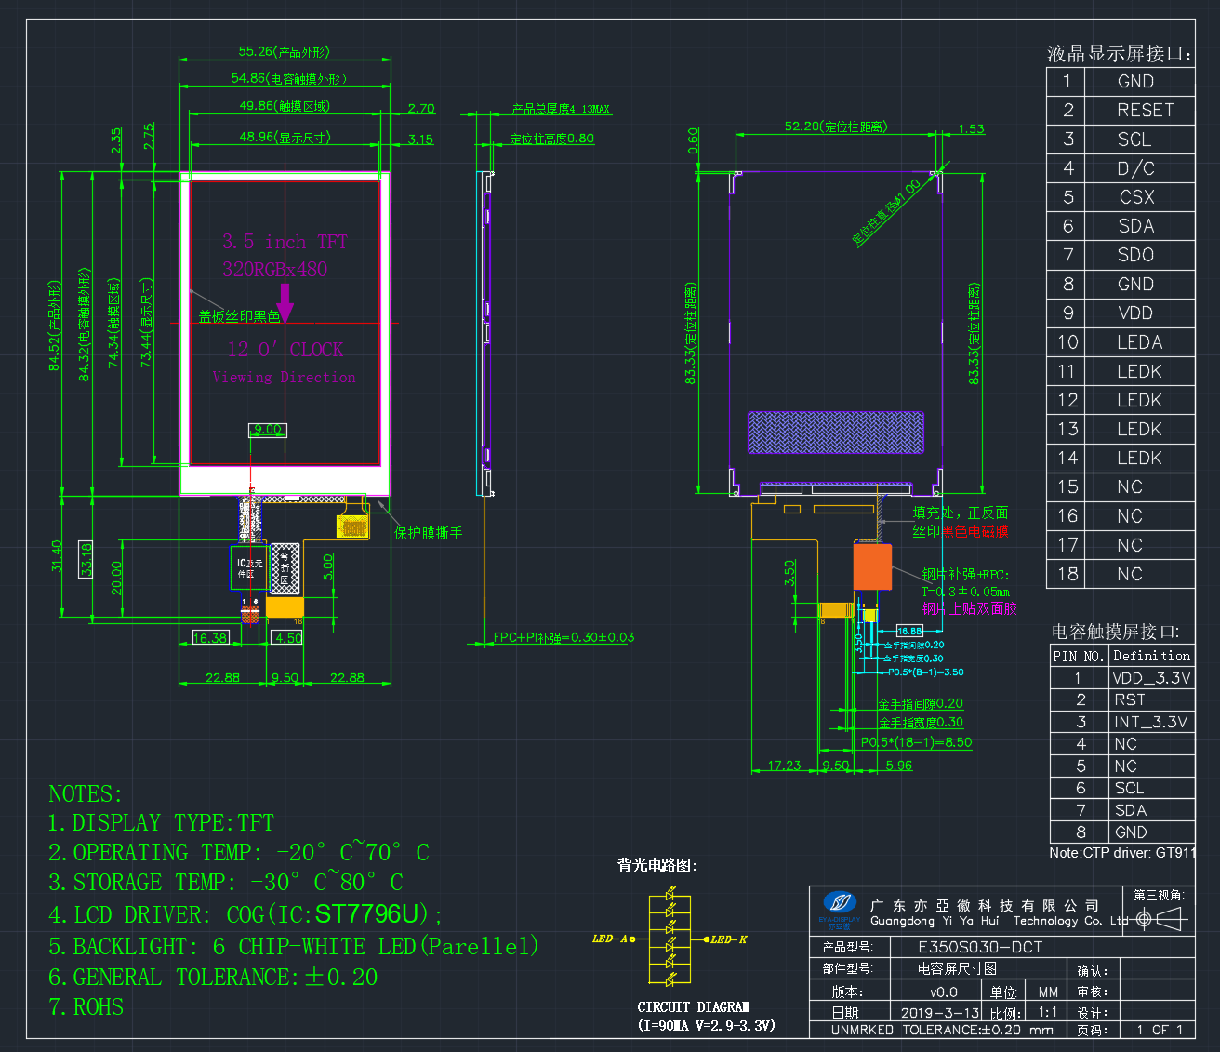Select the 2019-3-13 date cell

click(x=939, y=1012)
